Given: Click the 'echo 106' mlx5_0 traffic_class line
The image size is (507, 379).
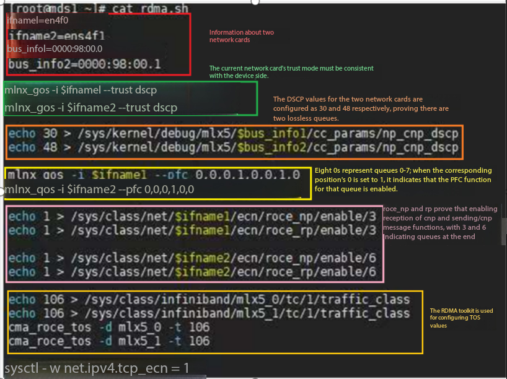Looking at the screenshot, I should point(209,300).
